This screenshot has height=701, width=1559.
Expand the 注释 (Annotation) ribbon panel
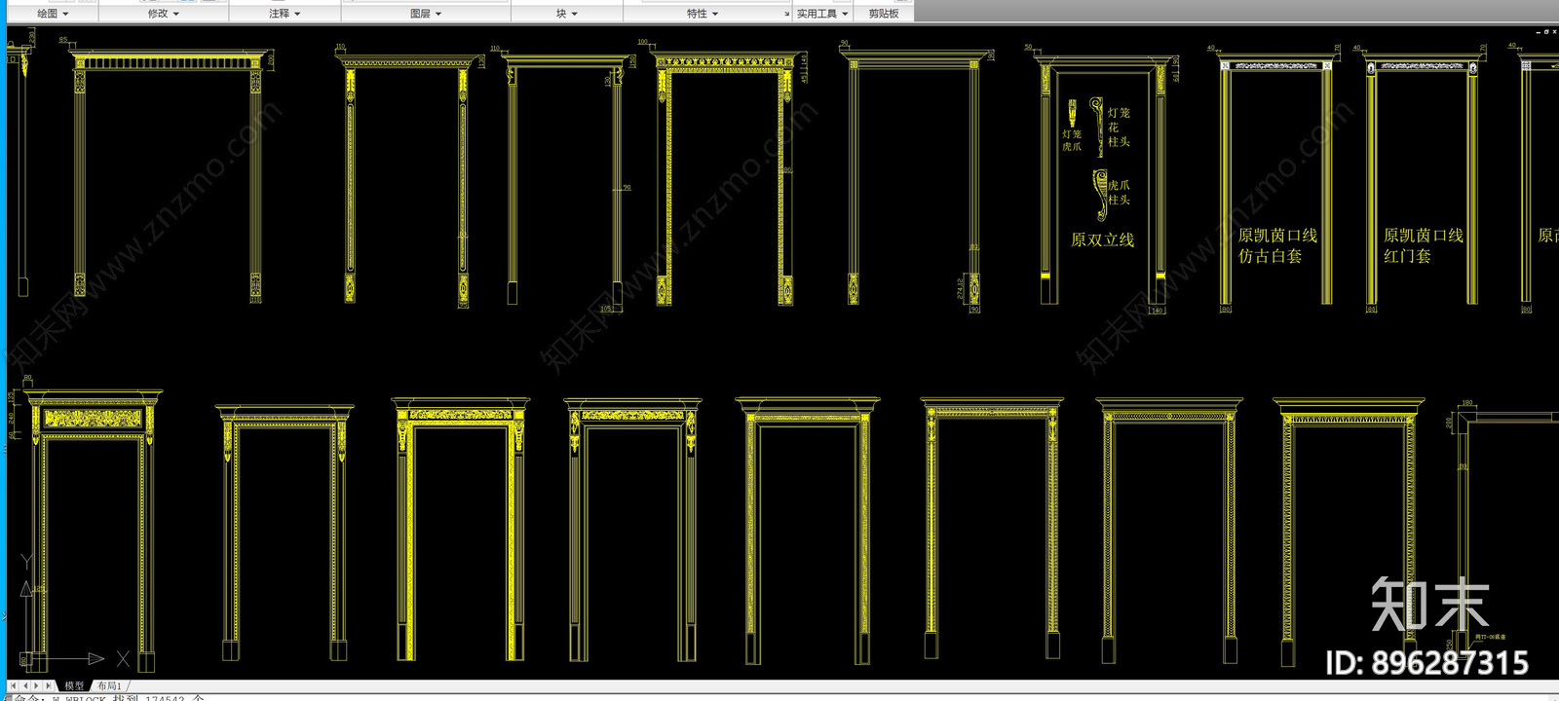point(285,14)
